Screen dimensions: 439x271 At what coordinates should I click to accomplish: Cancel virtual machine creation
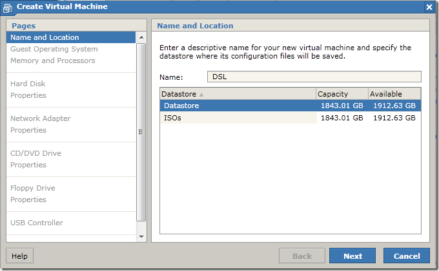coord(407,256)
